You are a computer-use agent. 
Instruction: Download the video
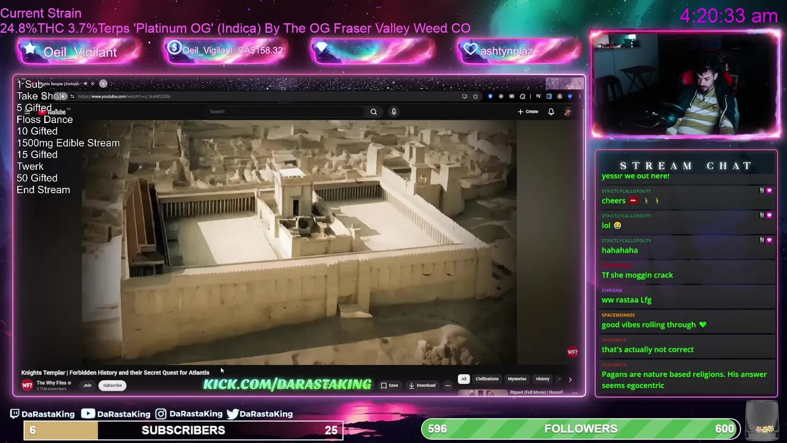[x=422, y=385]
